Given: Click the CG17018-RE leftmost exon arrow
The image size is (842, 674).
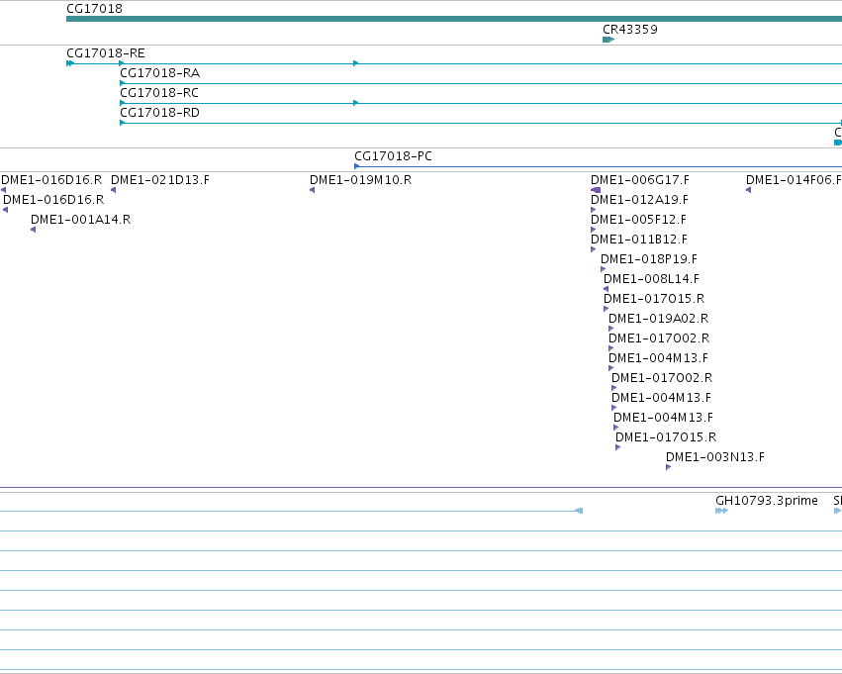Looking at the screenshot, I should click(x=70, y=64).
